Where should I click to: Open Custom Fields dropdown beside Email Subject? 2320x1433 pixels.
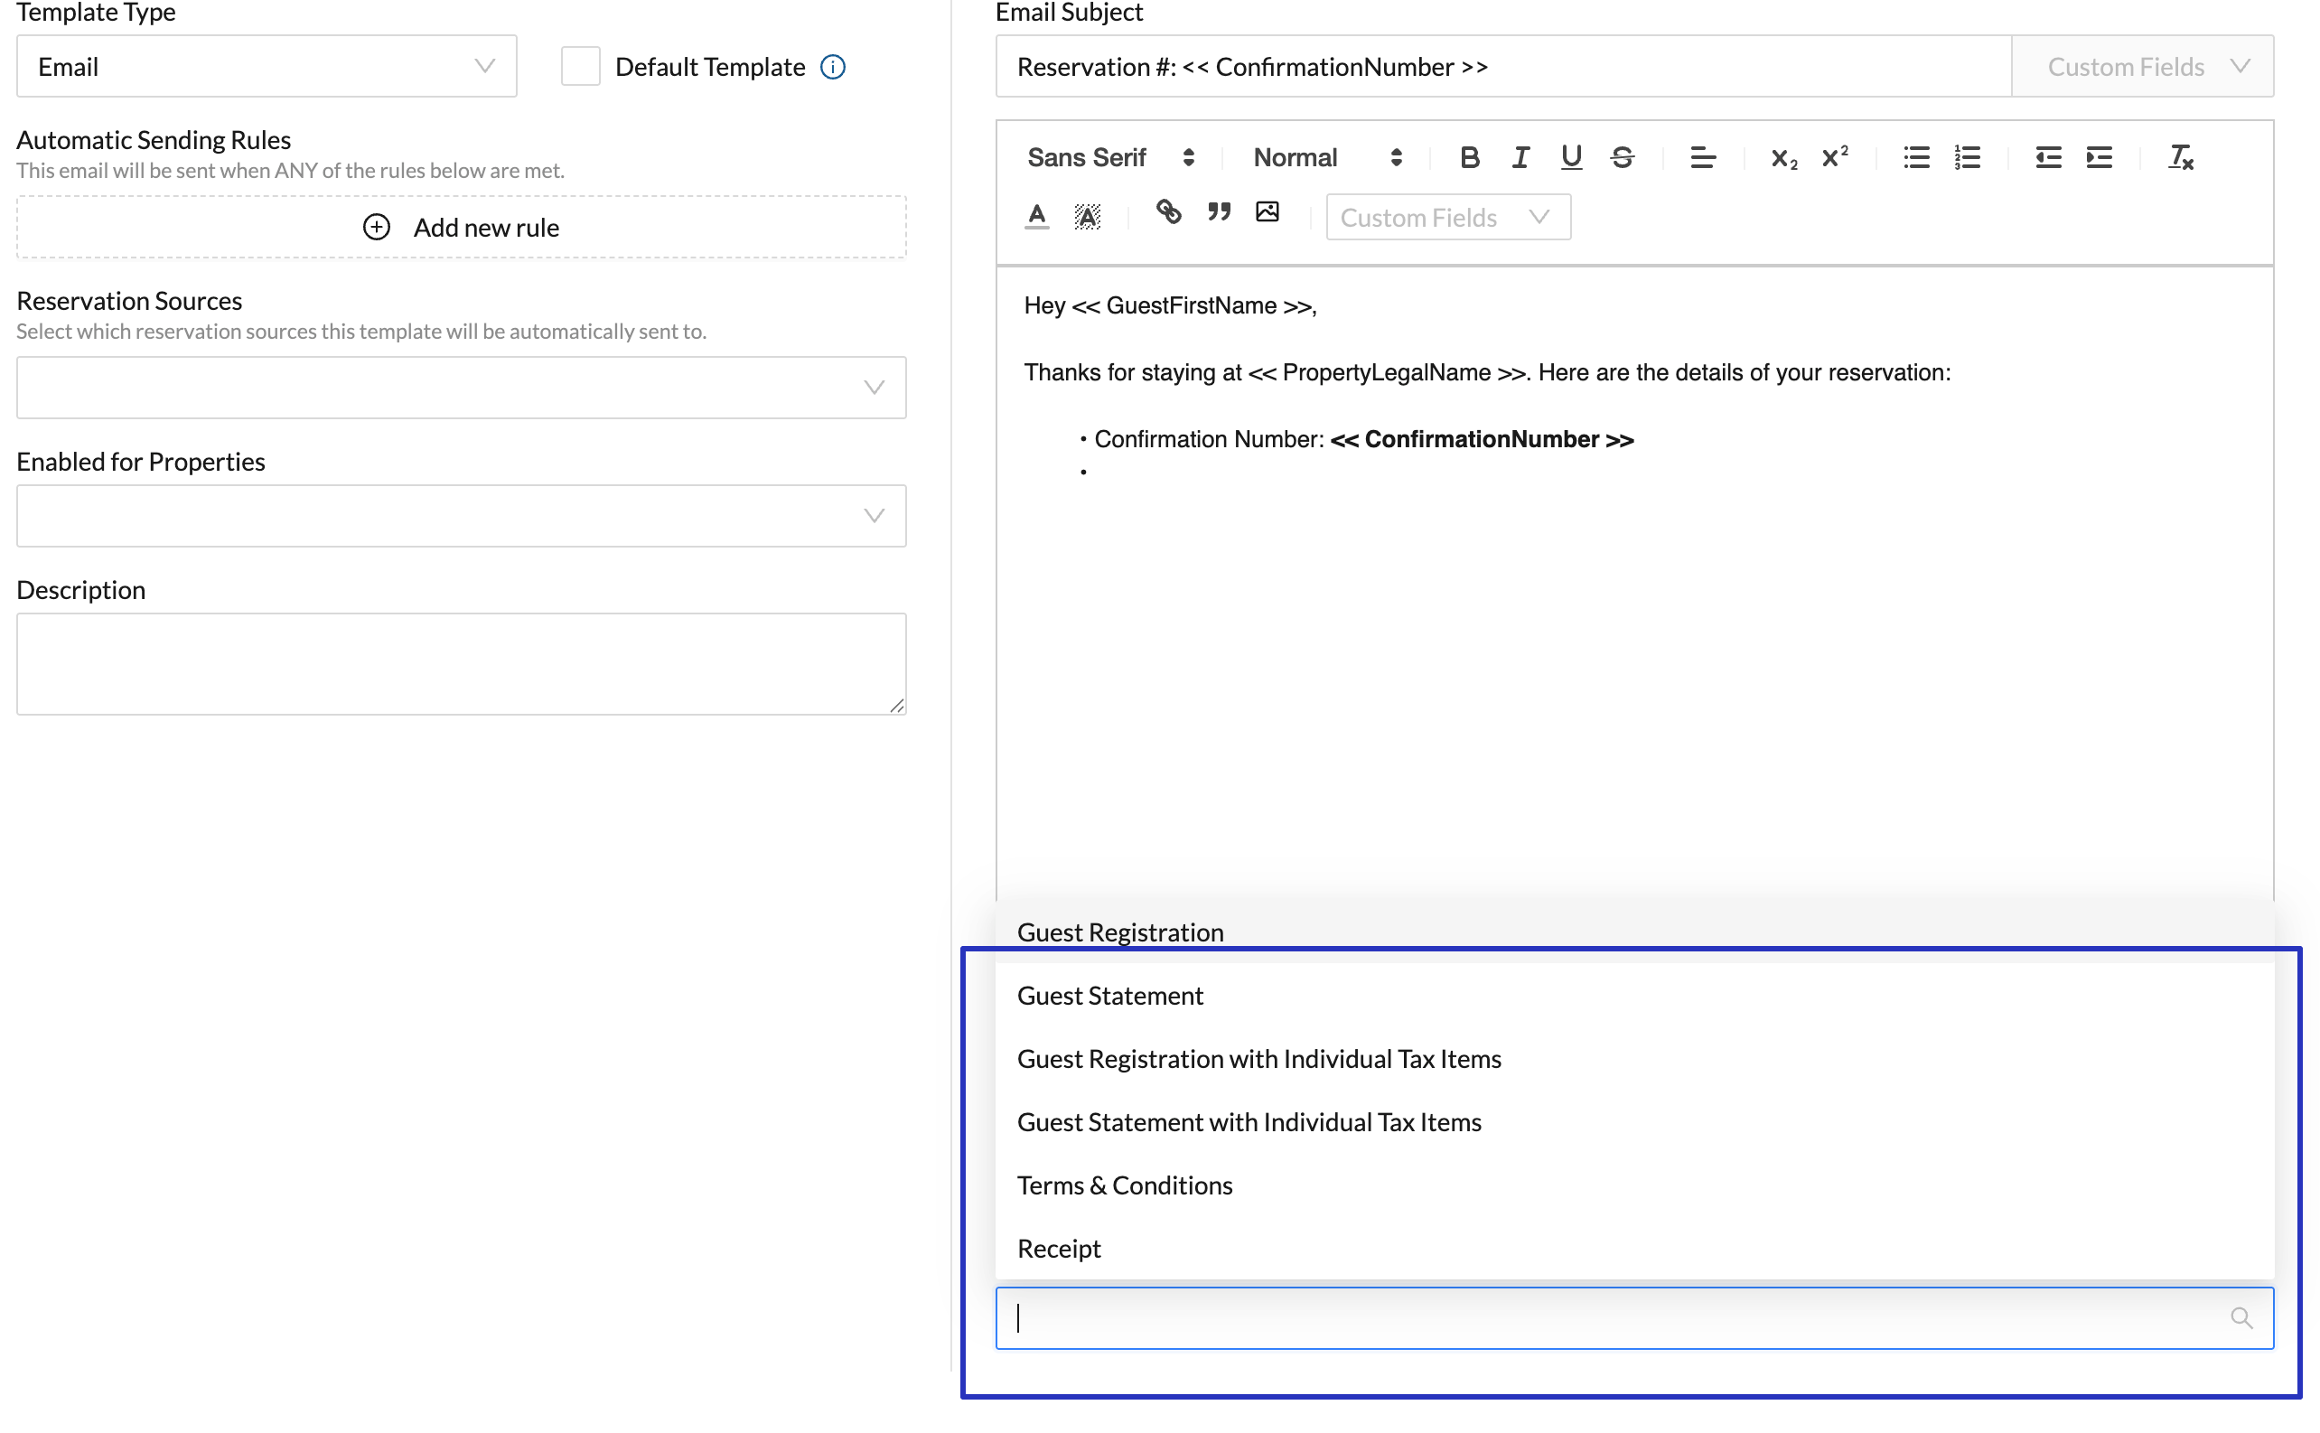pos(2142,66)
